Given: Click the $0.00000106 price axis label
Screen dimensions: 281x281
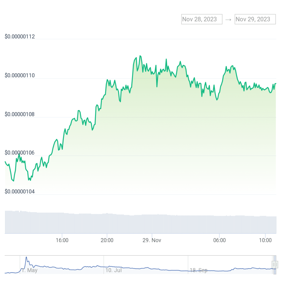Looking at the screenshot, I should tap(20, 153).
